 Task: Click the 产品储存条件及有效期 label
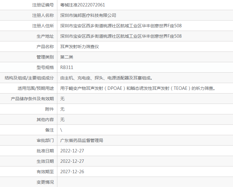pos(32,99)
